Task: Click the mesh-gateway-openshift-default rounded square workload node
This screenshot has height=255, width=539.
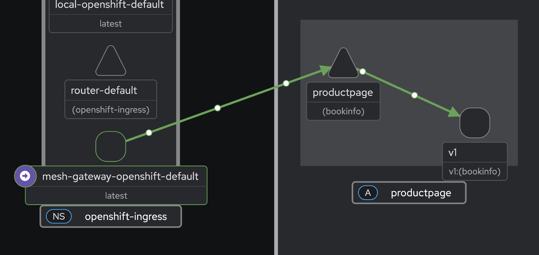Action: [x=111, y=146]
